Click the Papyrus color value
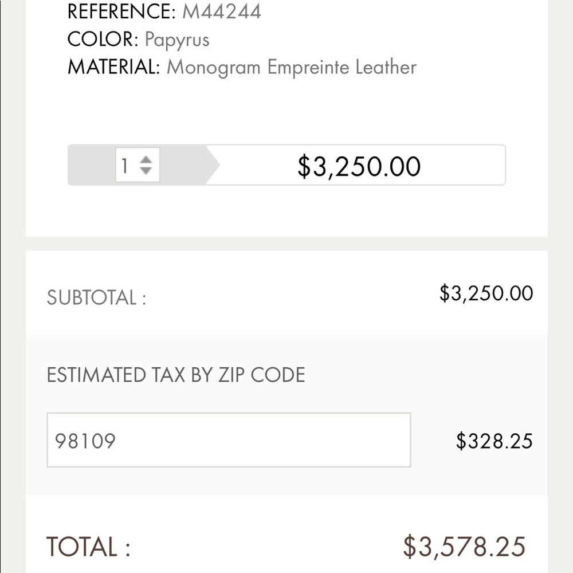Screen dimensions: 573x573 tap(177, 40)
